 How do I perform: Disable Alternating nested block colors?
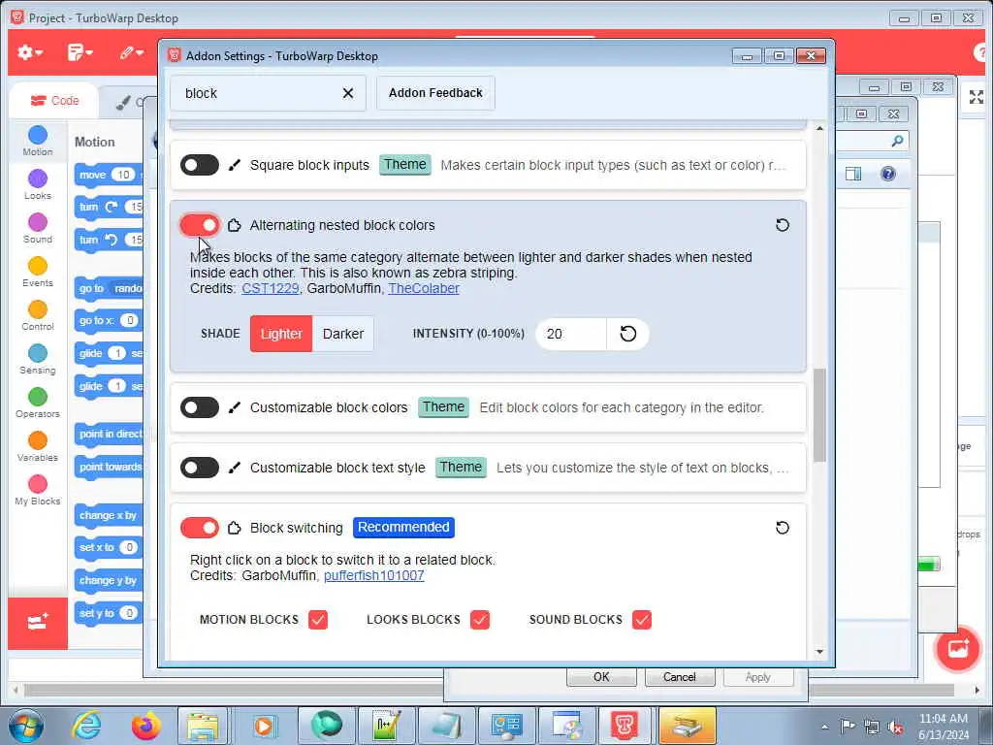point(200,225)
